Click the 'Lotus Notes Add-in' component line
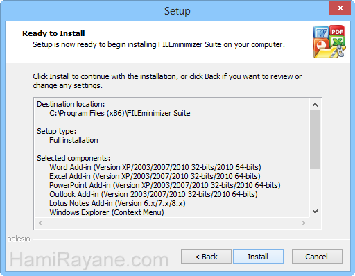This screenshot has height=276, width=355. [x=117, y=203]
